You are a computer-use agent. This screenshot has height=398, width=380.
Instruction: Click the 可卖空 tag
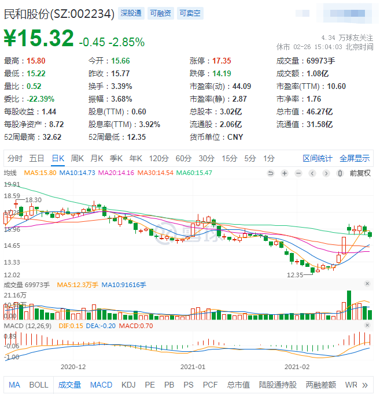tap(190, 13)
